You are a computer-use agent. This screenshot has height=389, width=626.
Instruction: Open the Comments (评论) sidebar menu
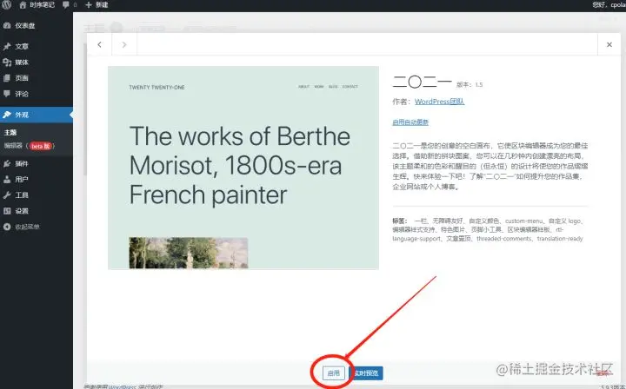(36, 94)
